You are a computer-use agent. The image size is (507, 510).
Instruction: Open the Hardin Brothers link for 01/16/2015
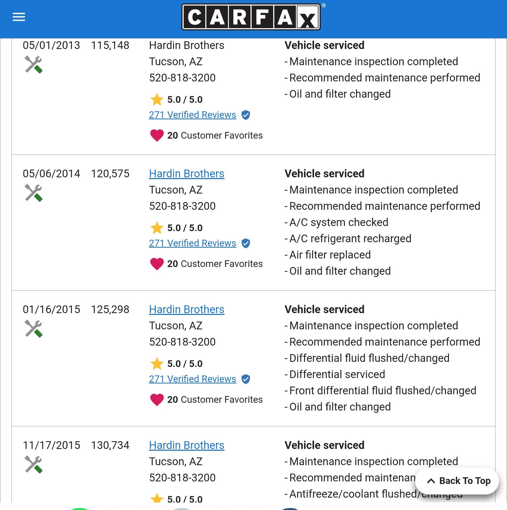[186, 310]
